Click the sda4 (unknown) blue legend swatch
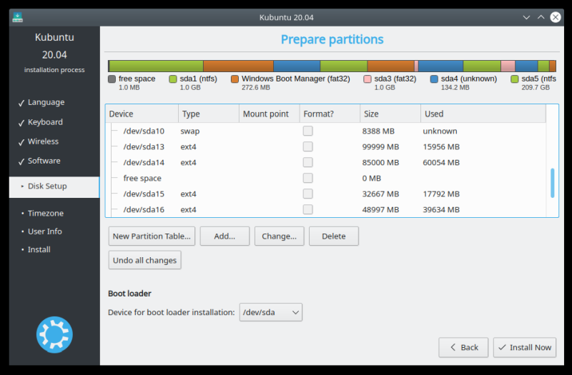The image size is (572, 375). point(434,79)
